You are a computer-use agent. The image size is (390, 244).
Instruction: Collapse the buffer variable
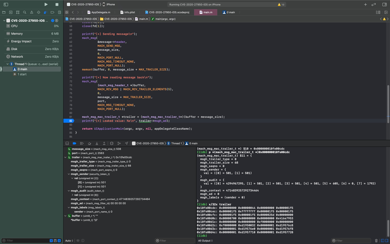(x=65, y=216)
